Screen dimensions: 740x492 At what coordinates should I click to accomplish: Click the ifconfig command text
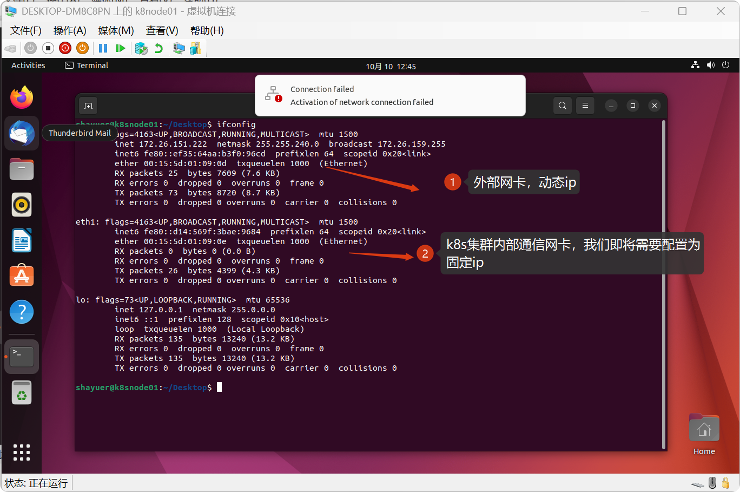[x=236, y=124]
